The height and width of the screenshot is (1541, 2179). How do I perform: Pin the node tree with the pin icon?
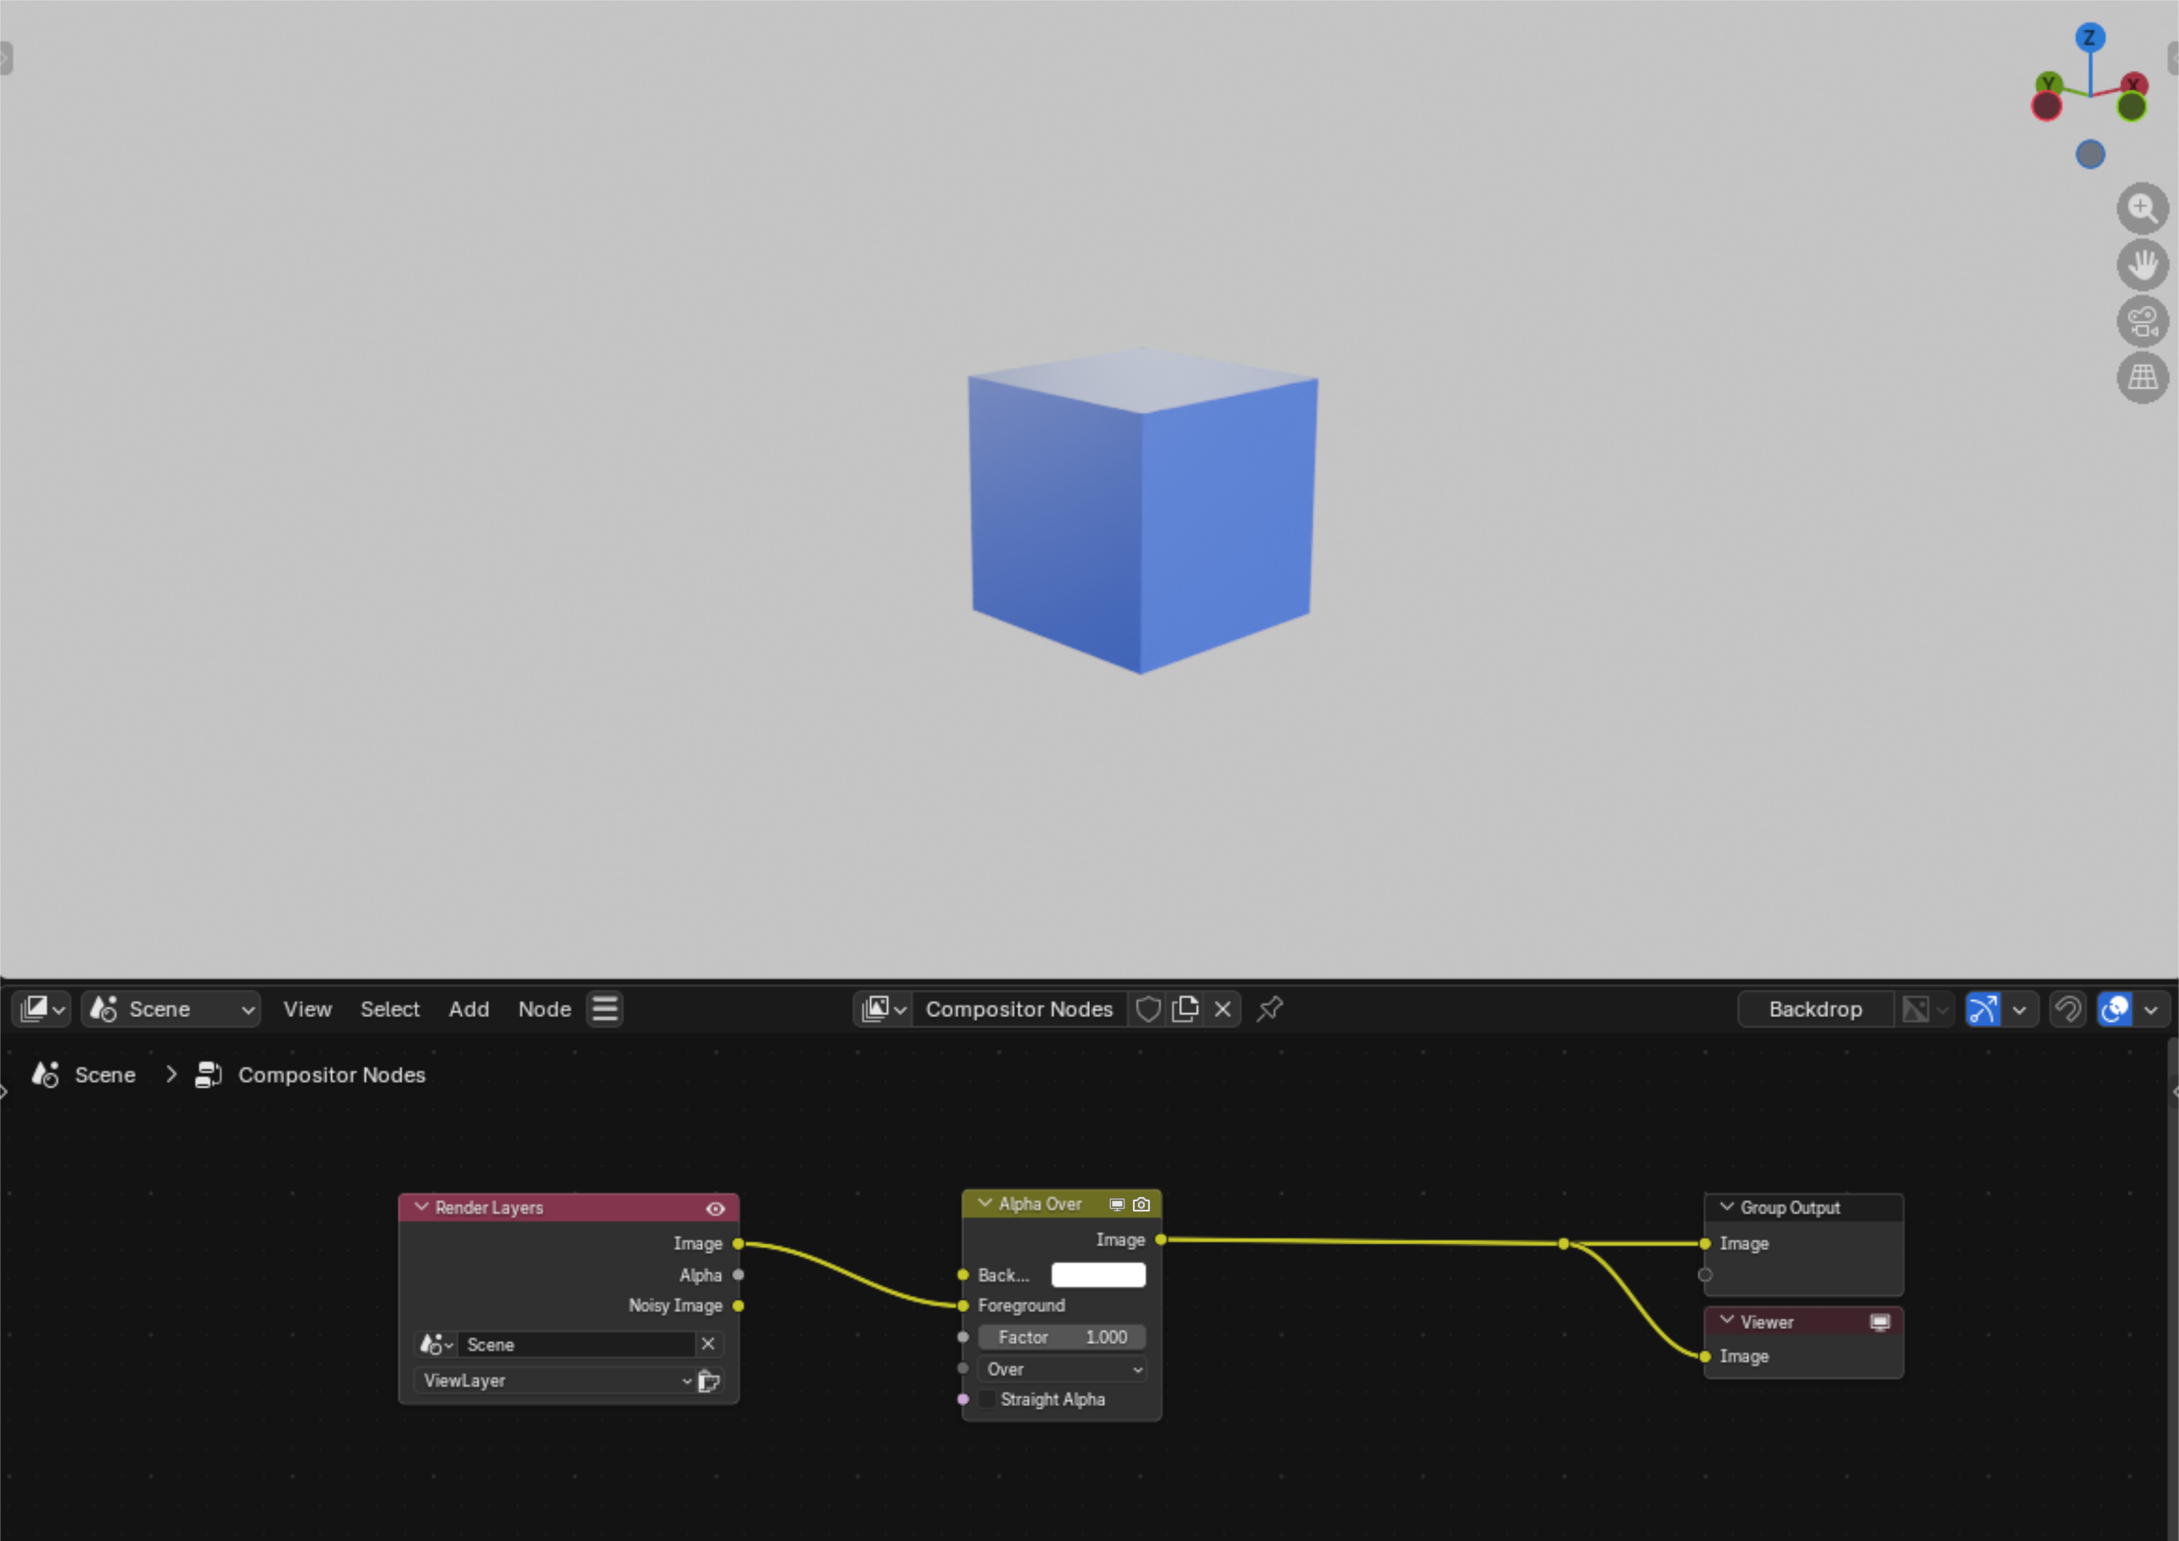1269,1008
